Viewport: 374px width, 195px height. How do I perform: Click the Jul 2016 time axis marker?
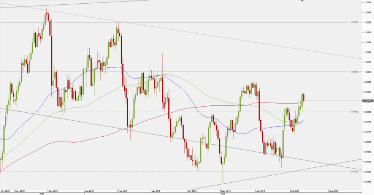click(295, 191)
